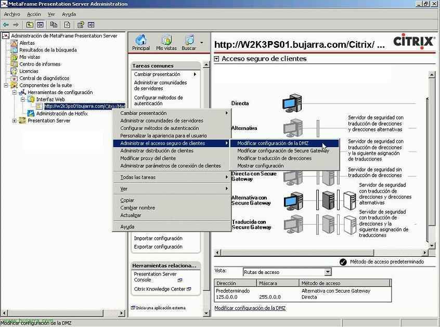Image resolution: width=440 pixels, height=327 pixels.
Task: Click the Buscar search icon
Action: pyautogui.click(x=189, y=40)
